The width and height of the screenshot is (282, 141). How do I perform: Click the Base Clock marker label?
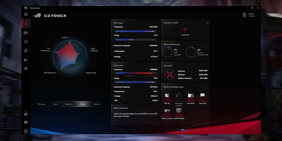tap(130, 76)
